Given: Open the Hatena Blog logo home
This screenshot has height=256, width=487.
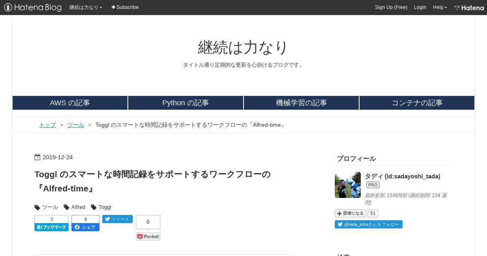Looking at the screenshot, I should (33, 7).
